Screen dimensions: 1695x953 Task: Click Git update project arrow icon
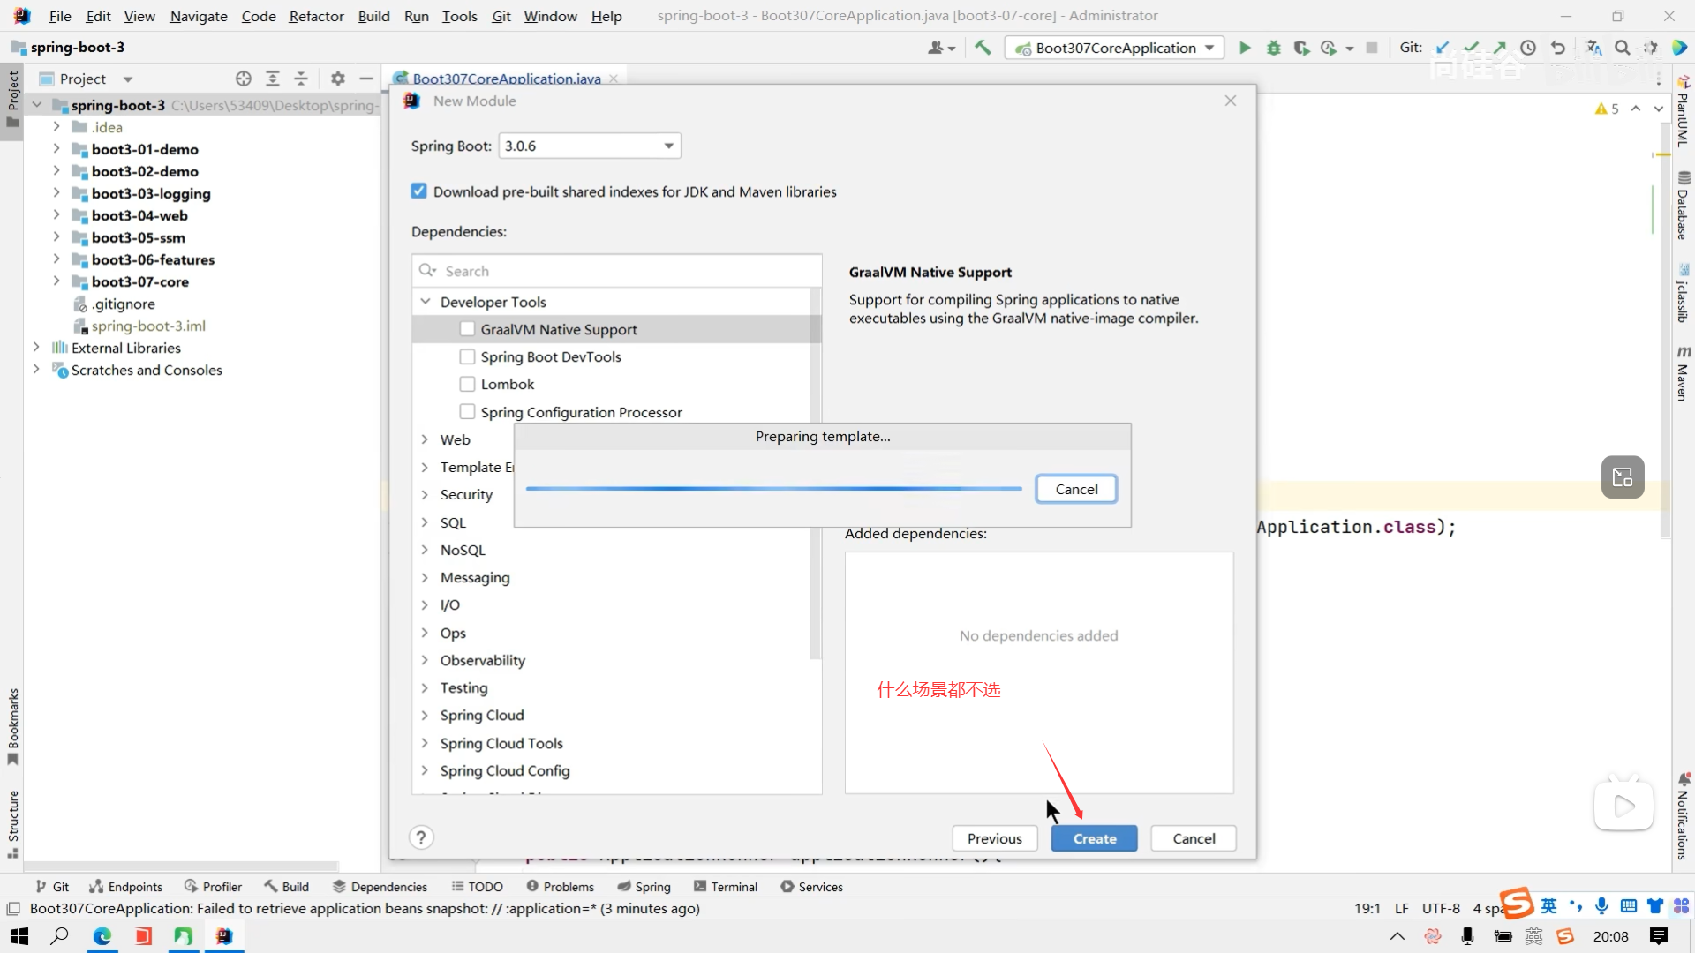pyautogui.click(x=1443, y=48)
